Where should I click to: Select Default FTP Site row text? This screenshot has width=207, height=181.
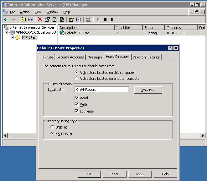tap(77, 33)
